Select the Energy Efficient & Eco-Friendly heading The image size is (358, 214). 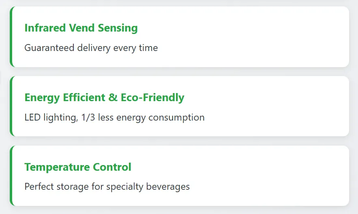point(104,97)
